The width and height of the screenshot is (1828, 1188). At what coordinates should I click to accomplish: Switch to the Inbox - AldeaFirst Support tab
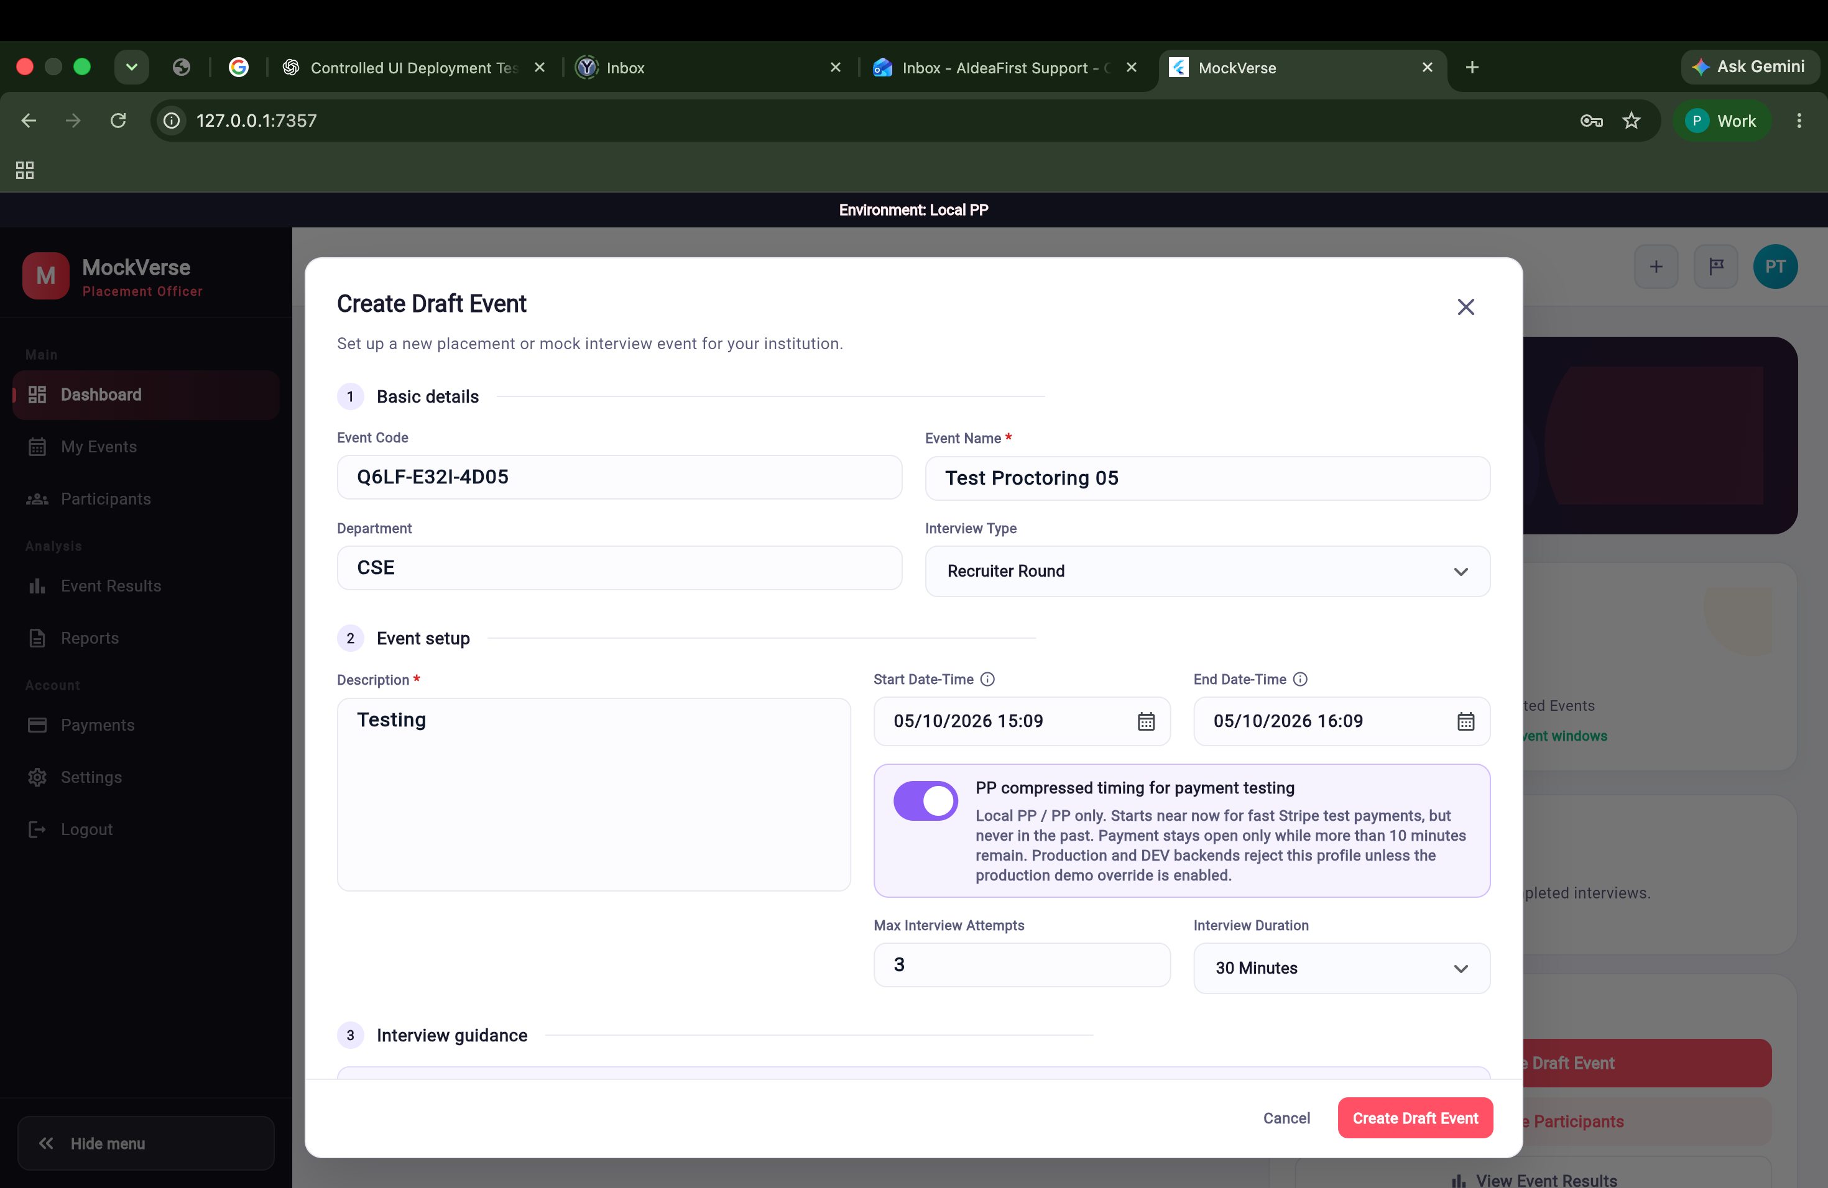pos(1005,68)
